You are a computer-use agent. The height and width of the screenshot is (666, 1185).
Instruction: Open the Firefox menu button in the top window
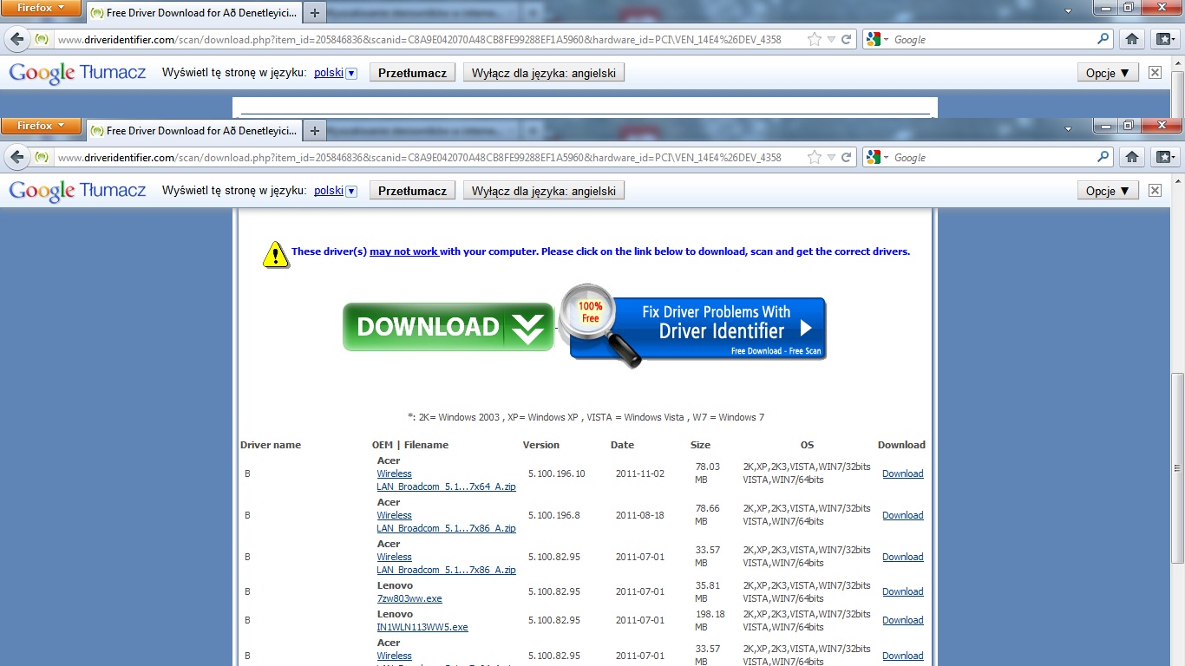[x=41, y=8]
